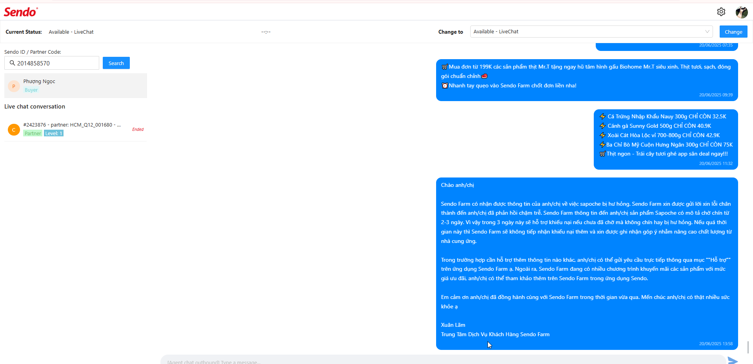Select the Phượng Ngọc buyer row

tap(76, 85)
